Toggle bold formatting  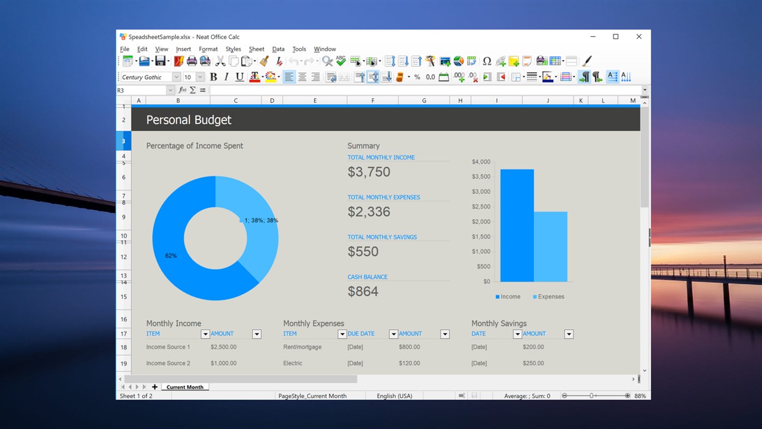[x=213, y=77]
